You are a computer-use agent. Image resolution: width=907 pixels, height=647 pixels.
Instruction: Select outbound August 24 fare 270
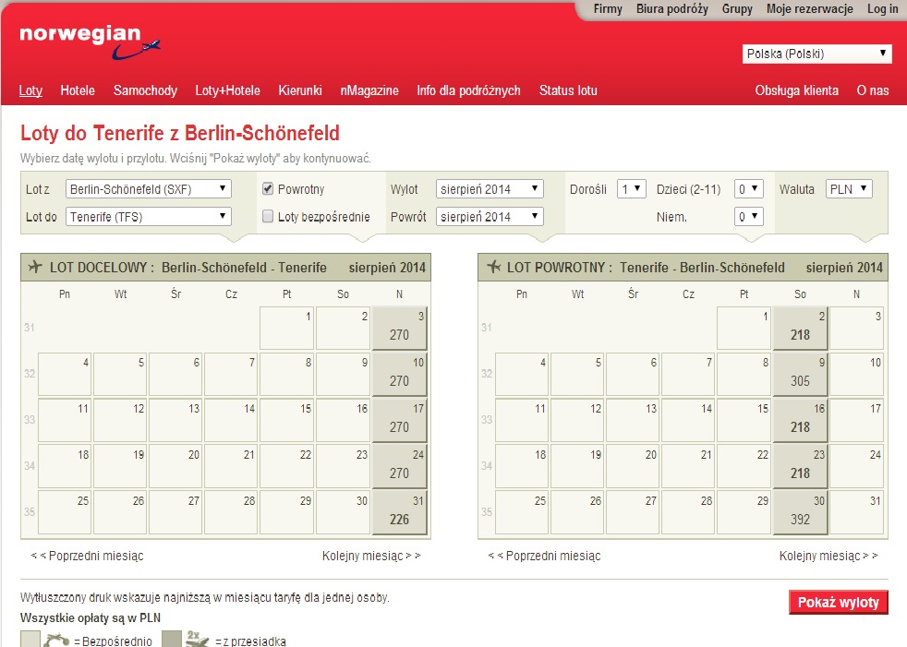coord(399,467)
